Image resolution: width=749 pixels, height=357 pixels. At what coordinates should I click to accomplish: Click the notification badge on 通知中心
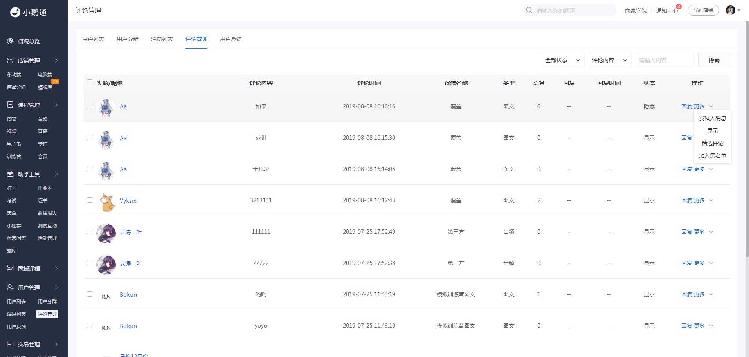click(679, 7)
